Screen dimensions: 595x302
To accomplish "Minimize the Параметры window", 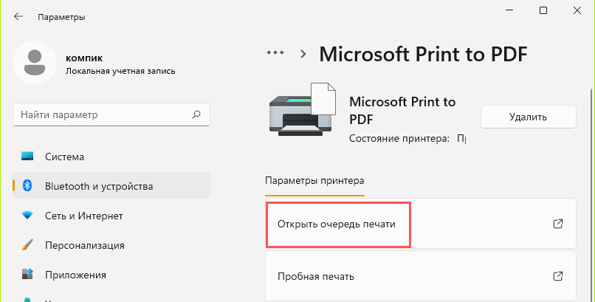I will point(509,11).
